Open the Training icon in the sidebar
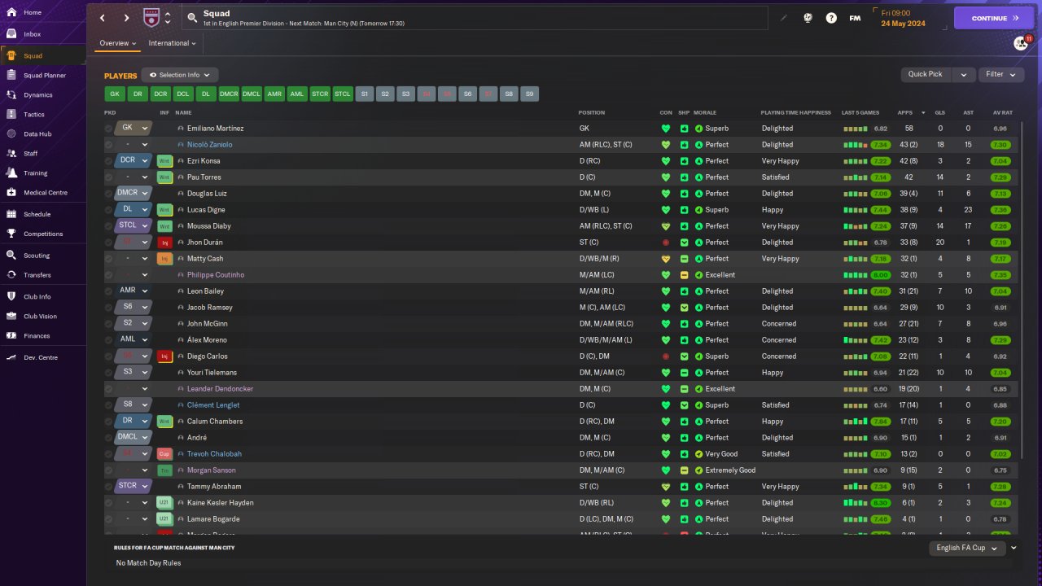This screenshot has width=1042, height=586. 11,173
